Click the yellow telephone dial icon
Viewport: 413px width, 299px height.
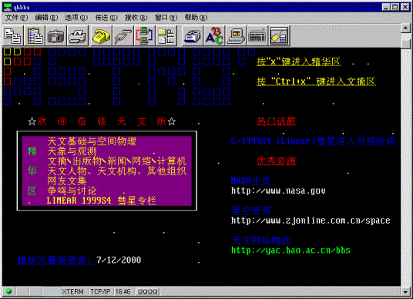tap(101, 35)
